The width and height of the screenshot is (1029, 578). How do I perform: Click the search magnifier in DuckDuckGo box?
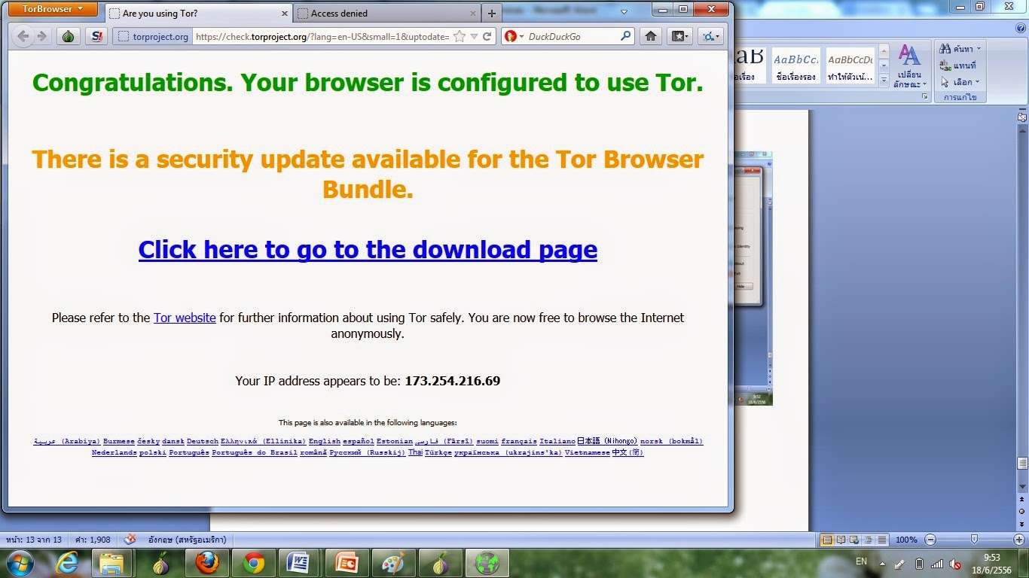(x=625, y=36)
